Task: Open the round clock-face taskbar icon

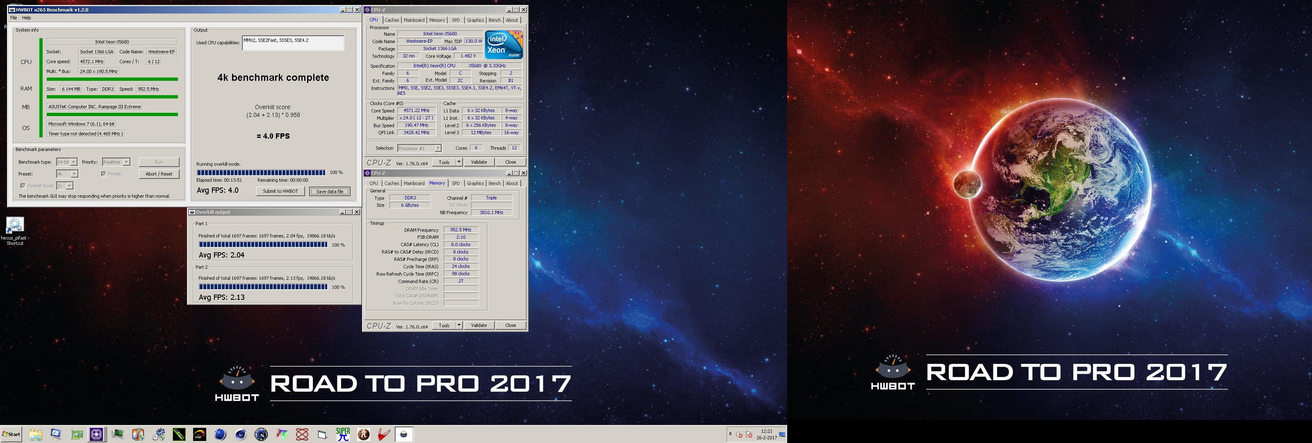Action: pyautogui.click(x=261, y=434)
